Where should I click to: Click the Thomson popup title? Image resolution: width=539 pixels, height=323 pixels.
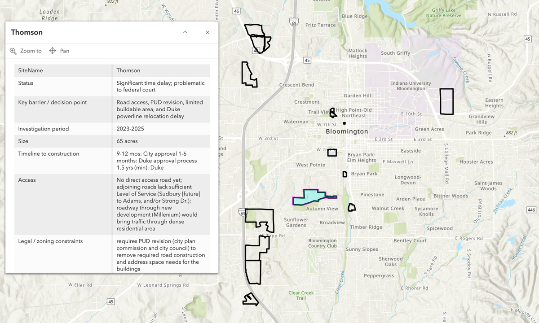coord(27,32)
